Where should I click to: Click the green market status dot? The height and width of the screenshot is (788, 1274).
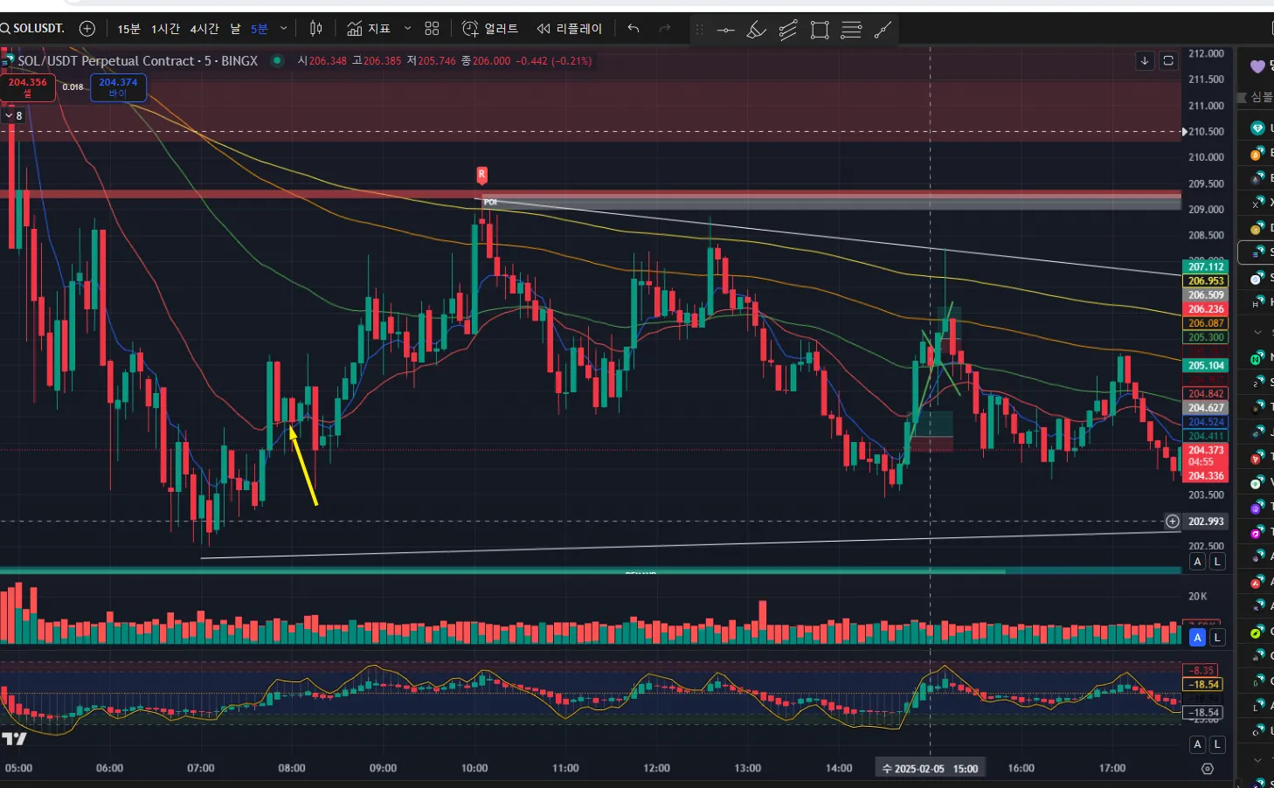click(277, 60)
